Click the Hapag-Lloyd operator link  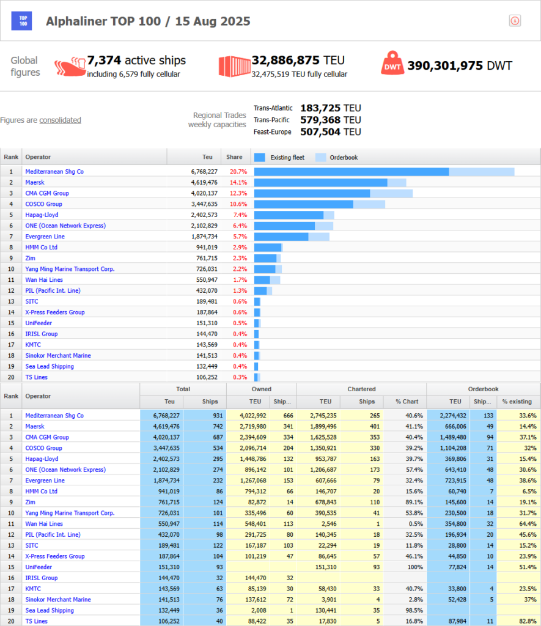coord(42,215)
